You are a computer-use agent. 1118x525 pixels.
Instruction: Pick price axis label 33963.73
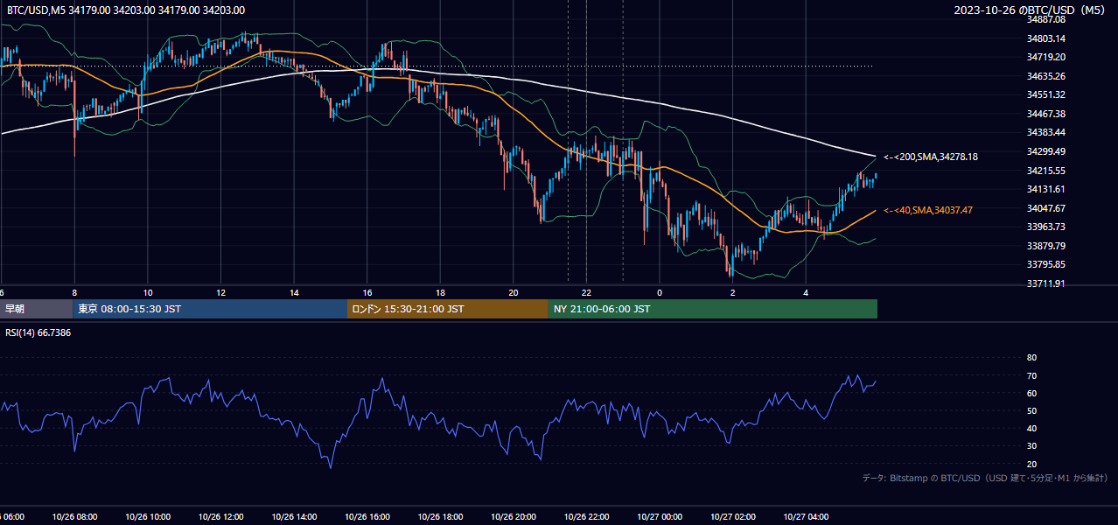point(1046,227)
